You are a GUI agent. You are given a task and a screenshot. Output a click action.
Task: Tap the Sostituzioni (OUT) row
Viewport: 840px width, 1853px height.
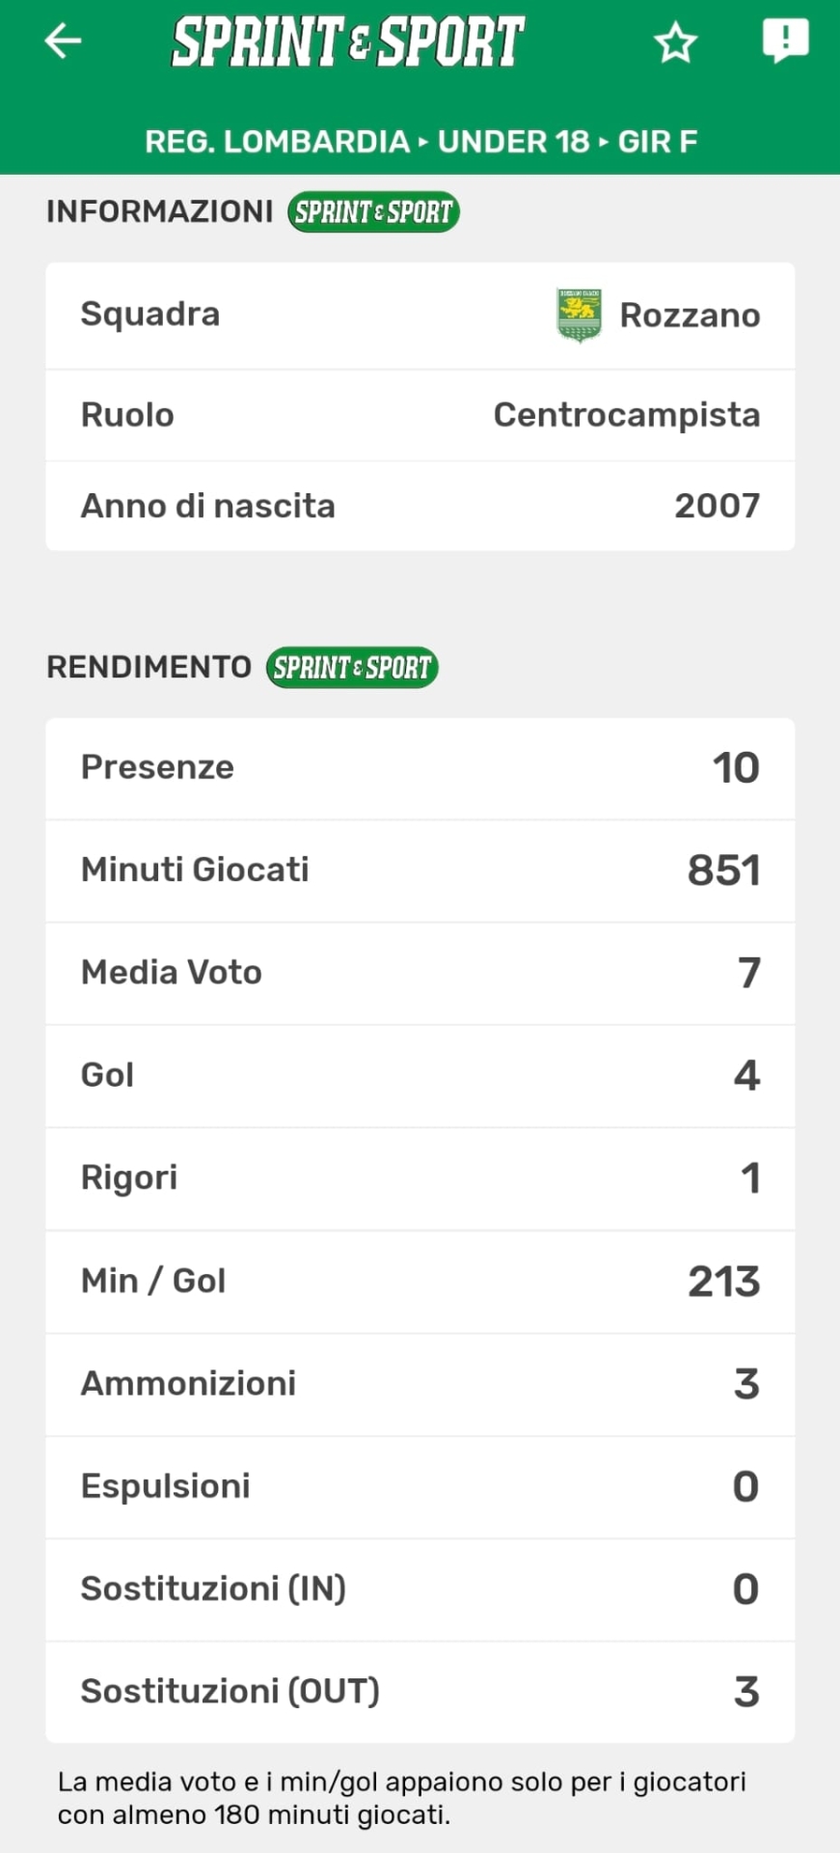(x=420, y=1692)
